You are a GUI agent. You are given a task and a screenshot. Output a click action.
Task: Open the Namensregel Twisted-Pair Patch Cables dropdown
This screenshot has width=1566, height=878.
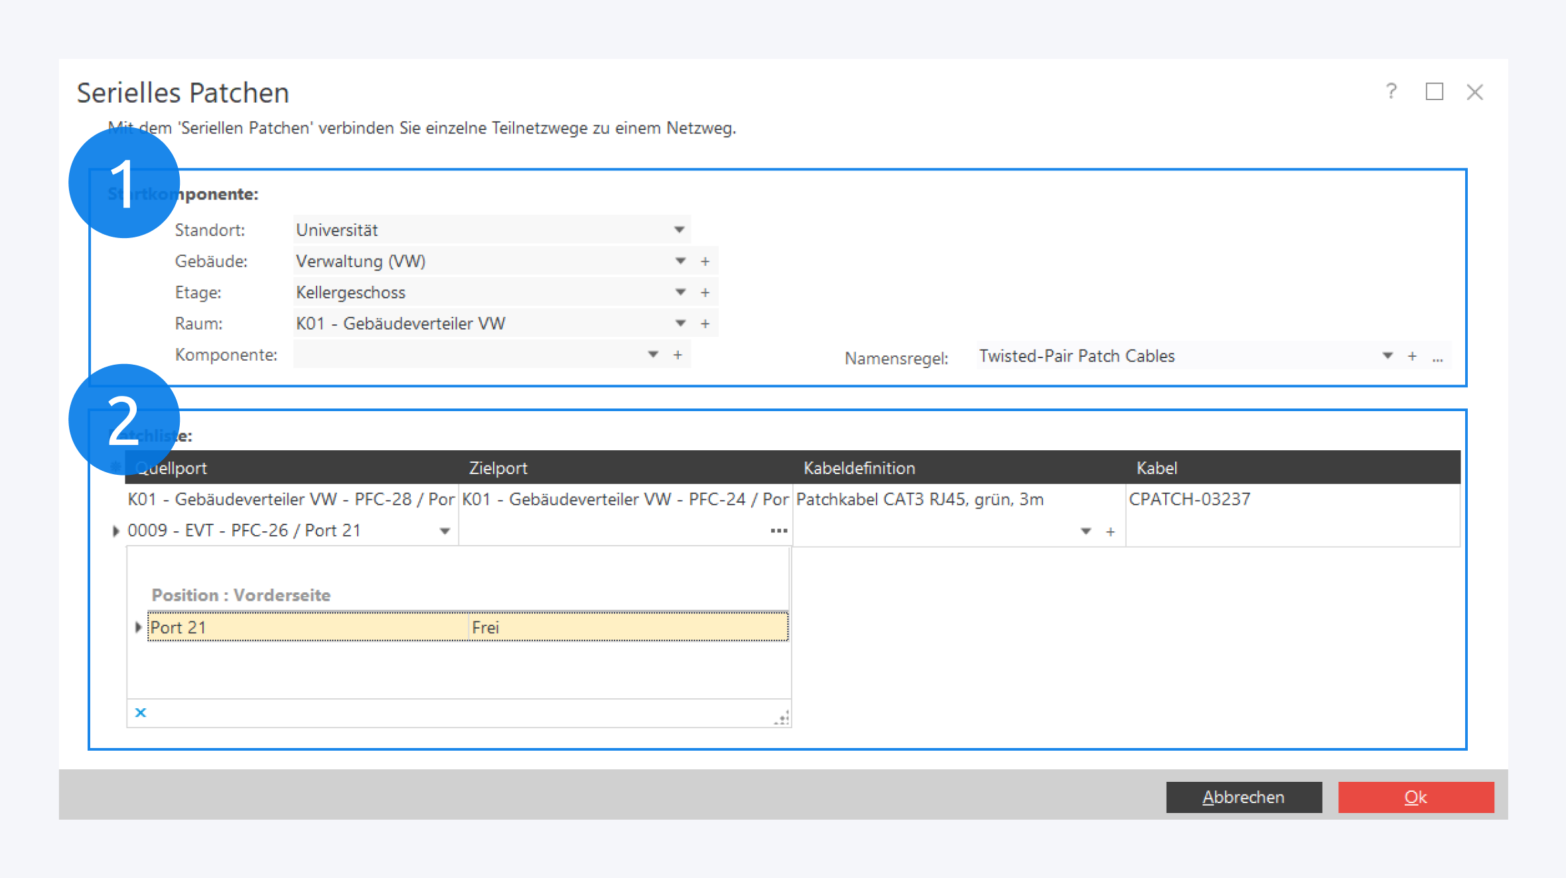[x=1387, y=356]
